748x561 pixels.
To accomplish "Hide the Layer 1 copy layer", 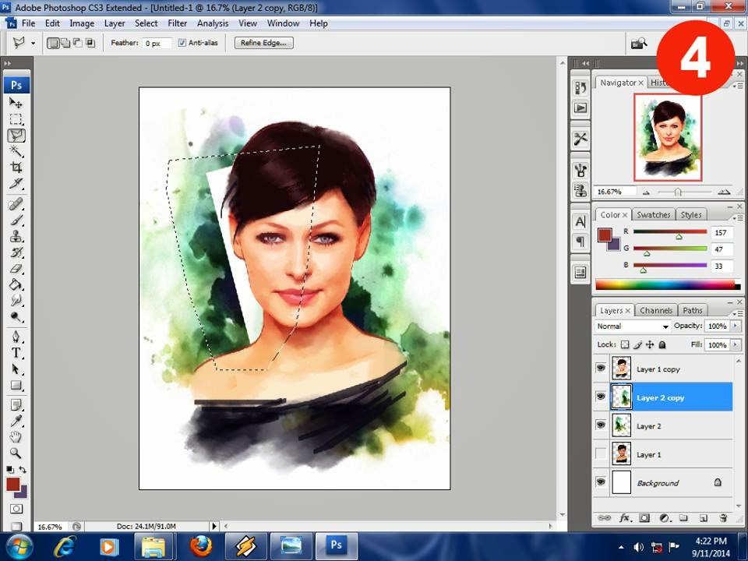I will click(600, 369).
